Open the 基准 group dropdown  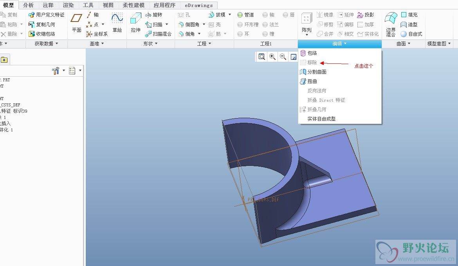[97, 43]
